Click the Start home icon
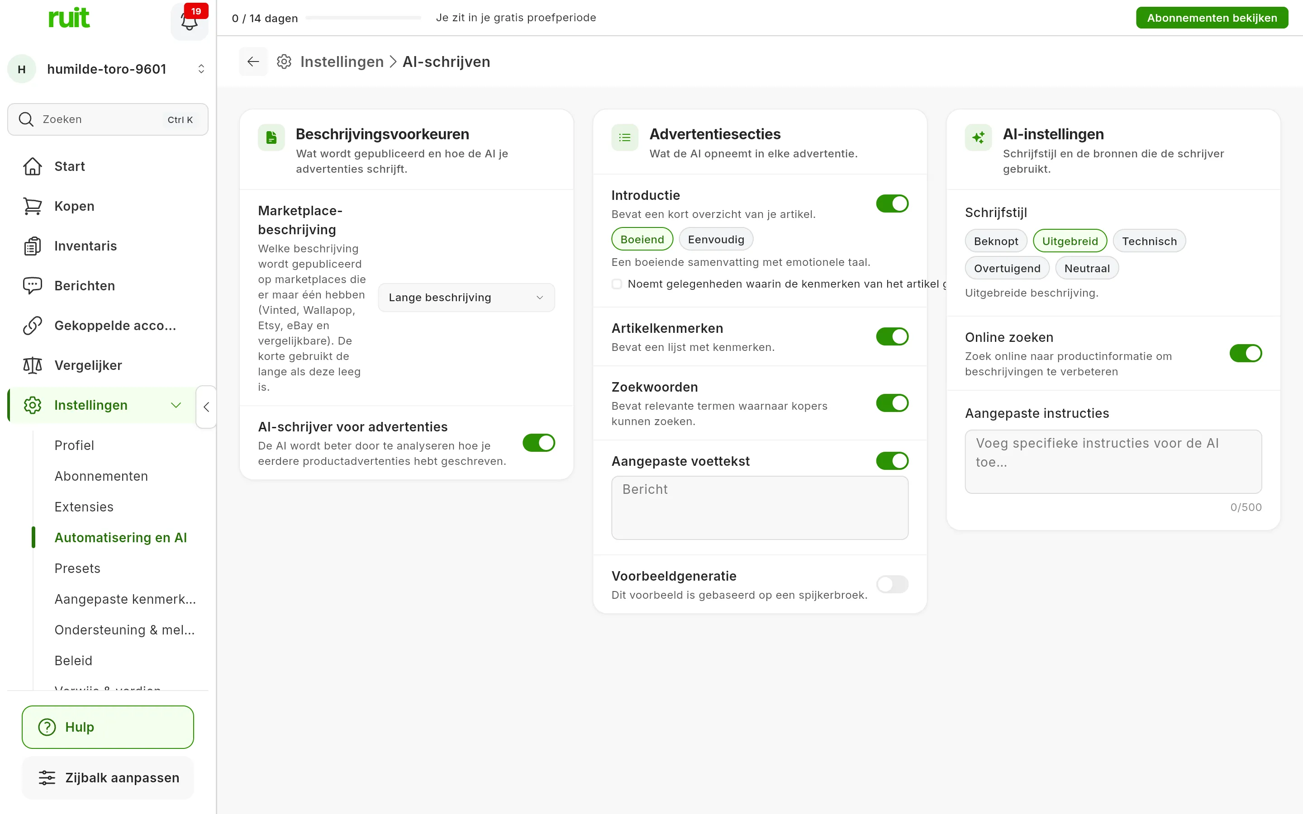The image size is (1303, 814). click(x=32, y=166)
